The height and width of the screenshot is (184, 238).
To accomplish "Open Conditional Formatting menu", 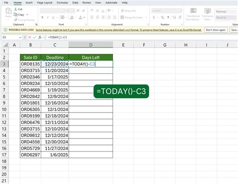I will pyautogui.click(x=193, y=14).
